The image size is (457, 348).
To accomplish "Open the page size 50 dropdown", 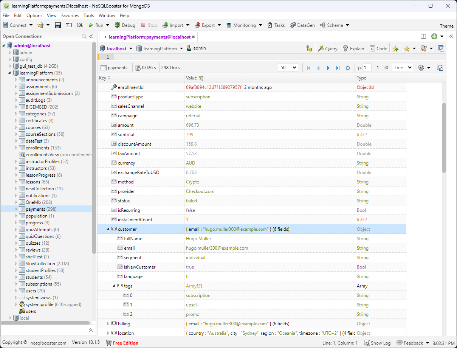I will [288, 68].
